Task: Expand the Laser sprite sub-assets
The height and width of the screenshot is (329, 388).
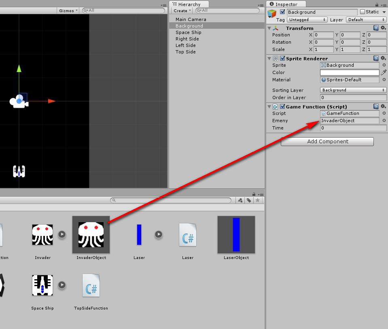Action: point(159,234)
